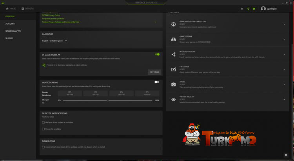This screenshot has width=294, height=161.
Task: Click the Language section heading
Action: (x=47, y=34)
